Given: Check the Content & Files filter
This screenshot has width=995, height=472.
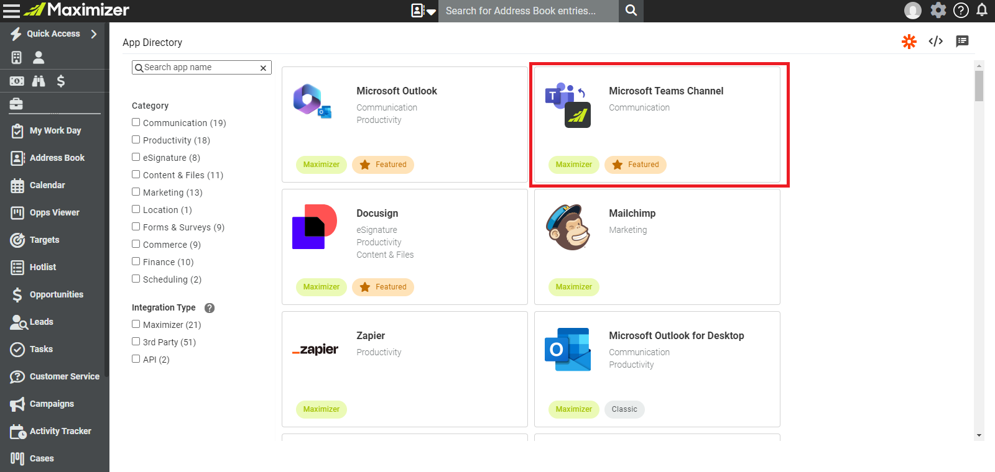Looking at the screenshot, I should coord(136,175).
